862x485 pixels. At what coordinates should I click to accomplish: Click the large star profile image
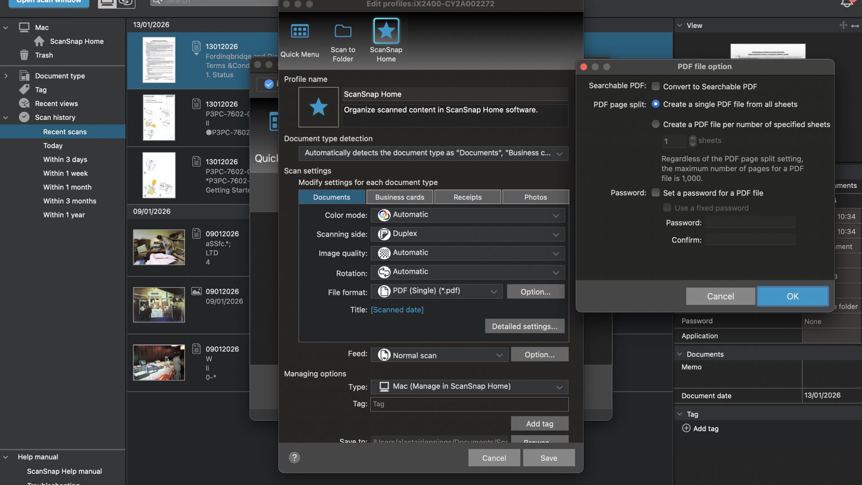click(x=318, y=107)
